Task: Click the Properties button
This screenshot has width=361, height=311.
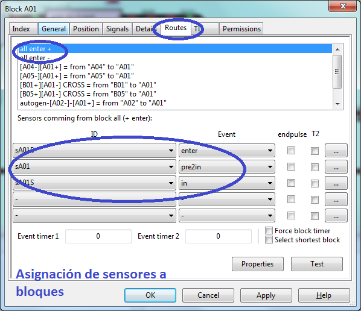Action: click(258, 264)
